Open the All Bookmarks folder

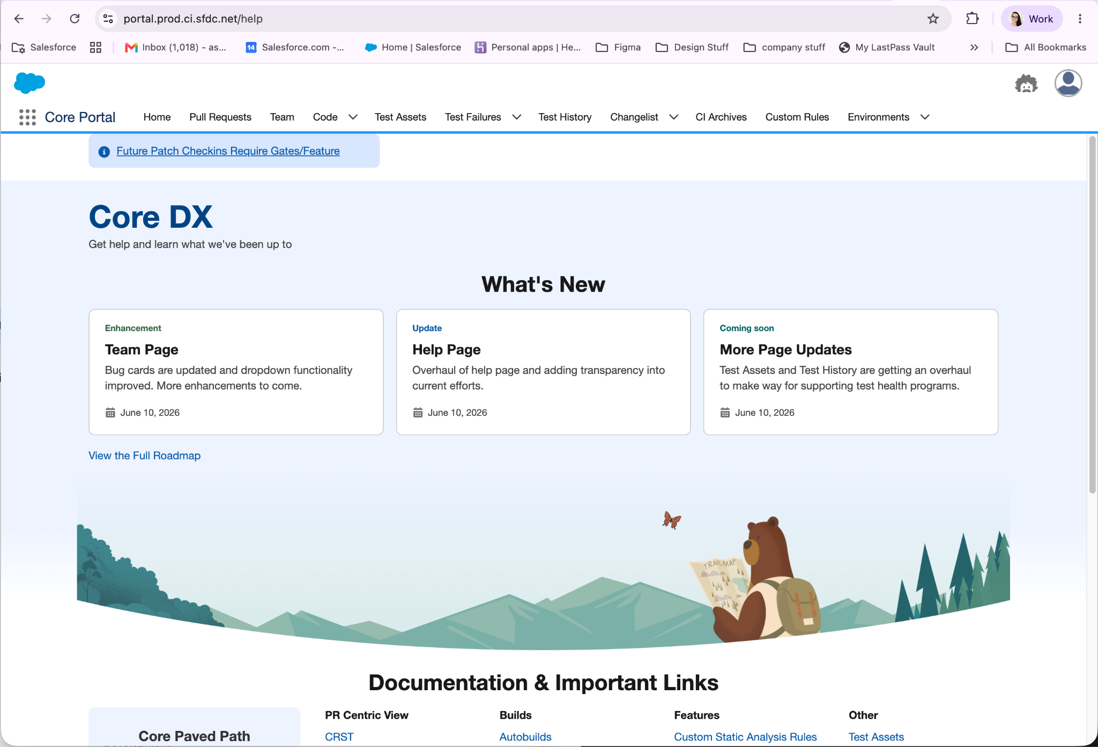[x=1045, y=47]
